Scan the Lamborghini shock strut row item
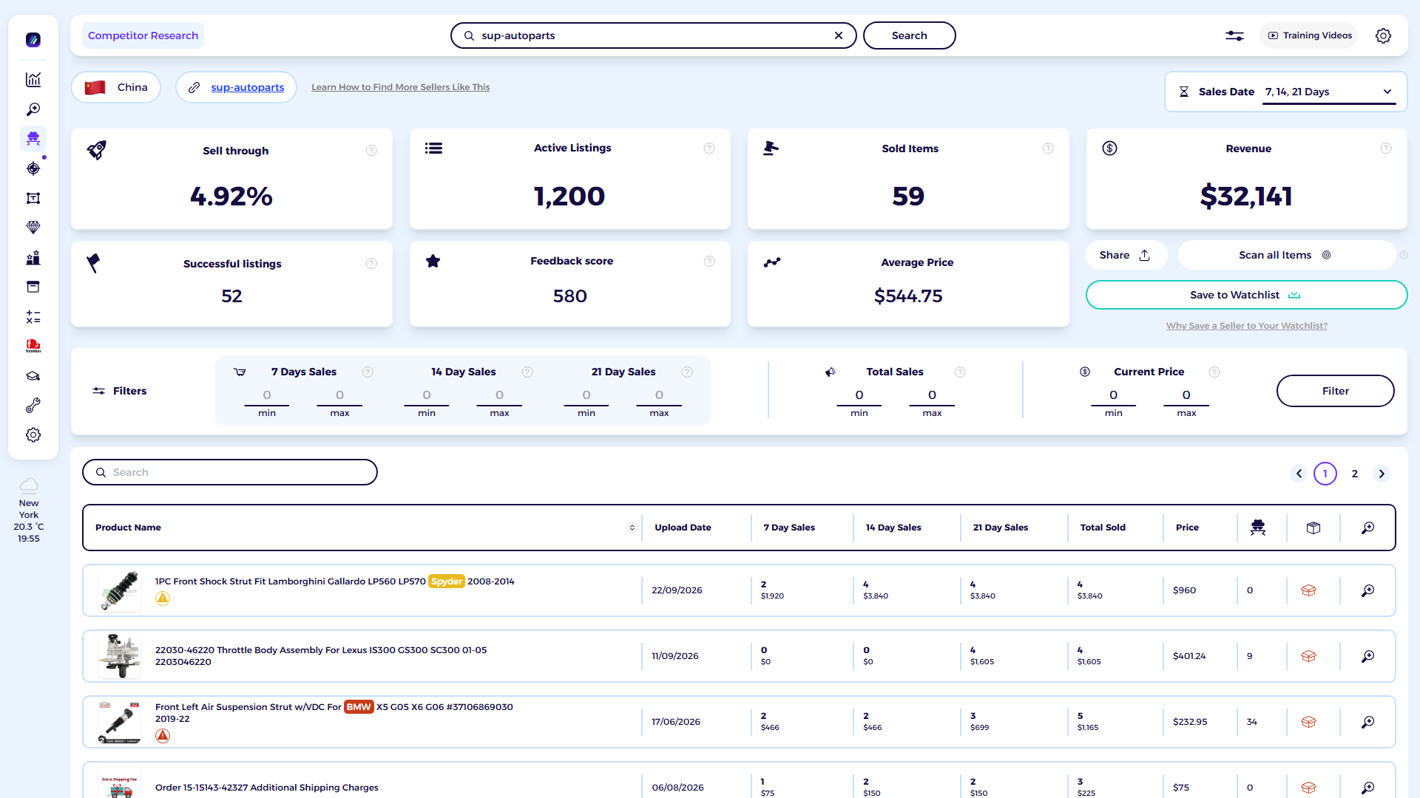Image resolution: width=1420 pixels, height=798 pixels. click(x=1368, y=590)
